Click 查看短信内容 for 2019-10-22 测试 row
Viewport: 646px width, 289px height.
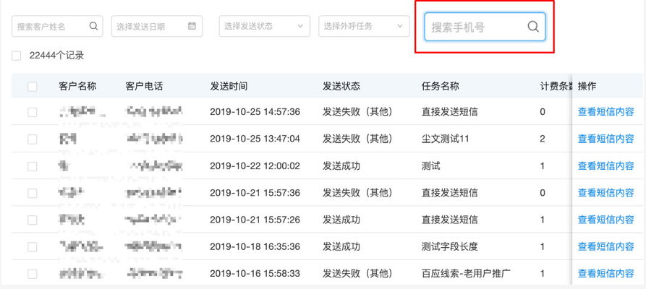(x=605, y=166)
